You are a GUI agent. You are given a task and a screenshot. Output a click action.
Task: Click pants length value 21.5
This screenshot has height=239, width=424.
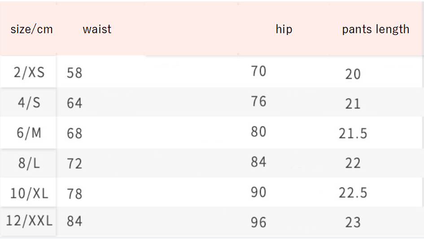pyautogui.click(x=353, y=134)
